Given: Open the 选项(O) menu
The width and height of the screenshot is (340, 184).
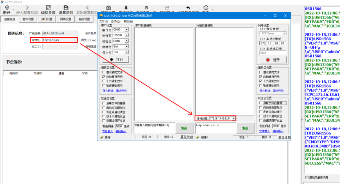Looking at the screenshot, I should pos(116,21).
